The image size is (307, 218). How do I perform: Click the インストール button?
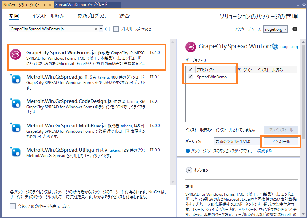[281, 142]
